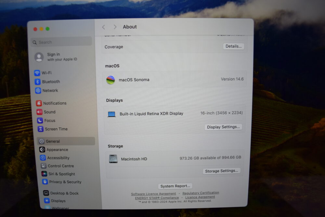This screenshot has width=325, height=217.
Task: Open the standalone Licence Agreement link
Action: pos(200,197)
